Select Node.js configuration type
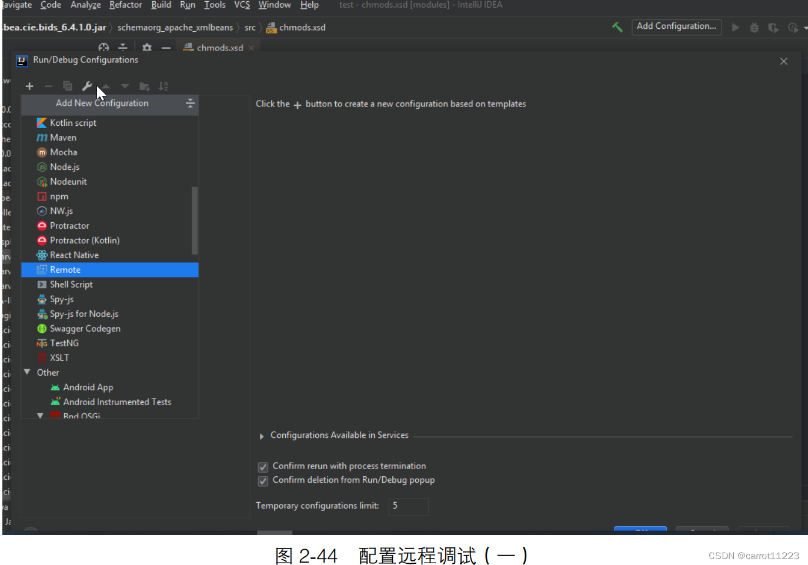Screen dimensions: 808x565 pyautogui.click(x=110, y=167)
